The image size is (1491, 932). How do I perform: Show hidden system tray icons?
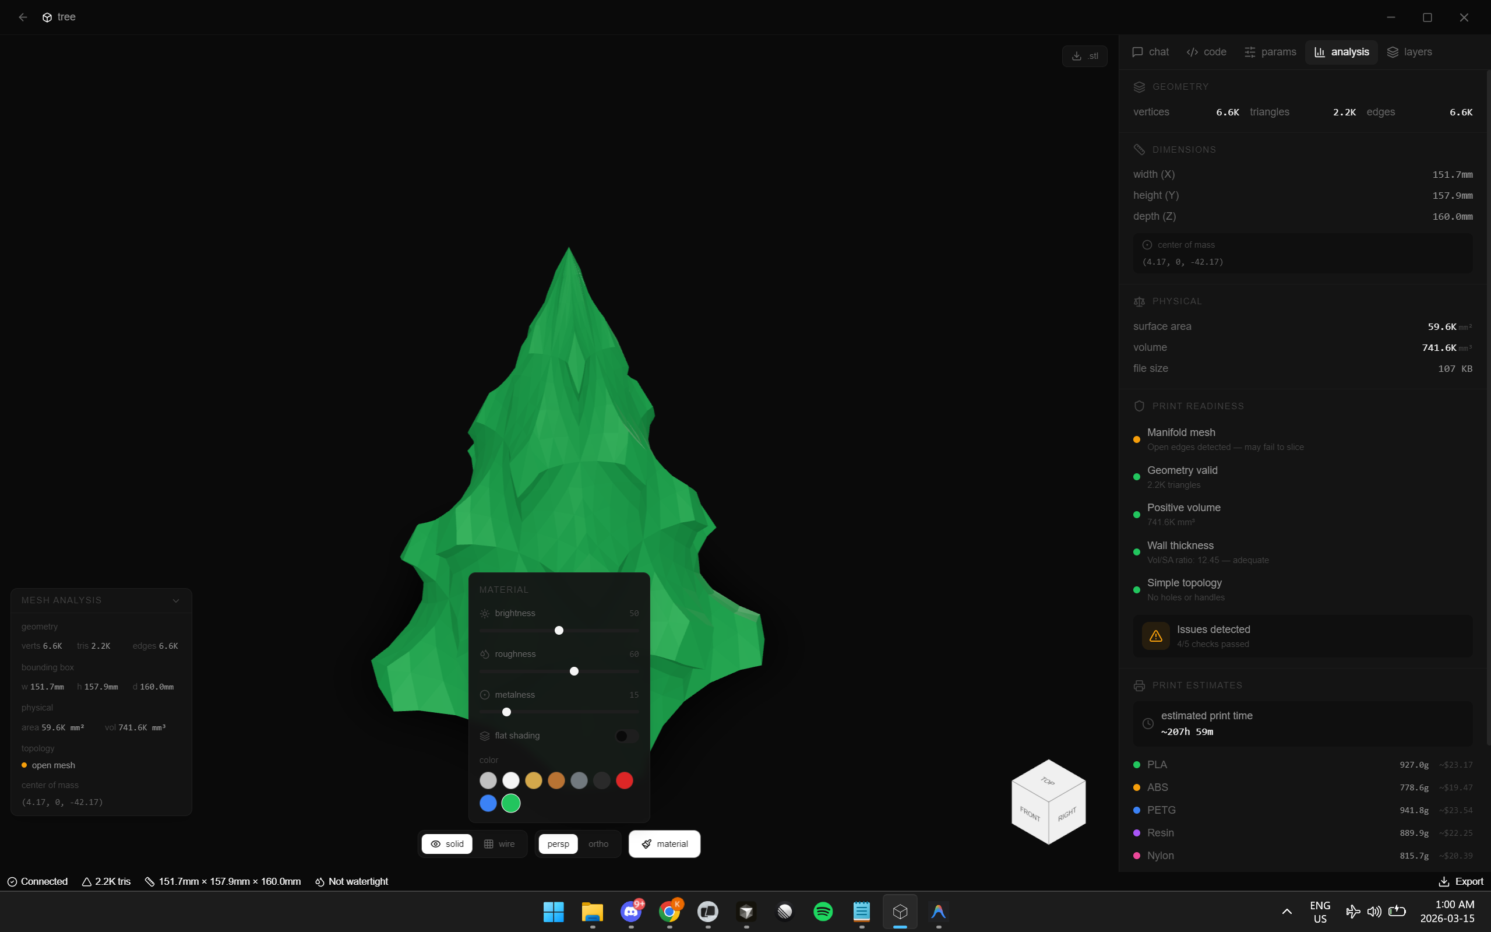pos(1286,911)
